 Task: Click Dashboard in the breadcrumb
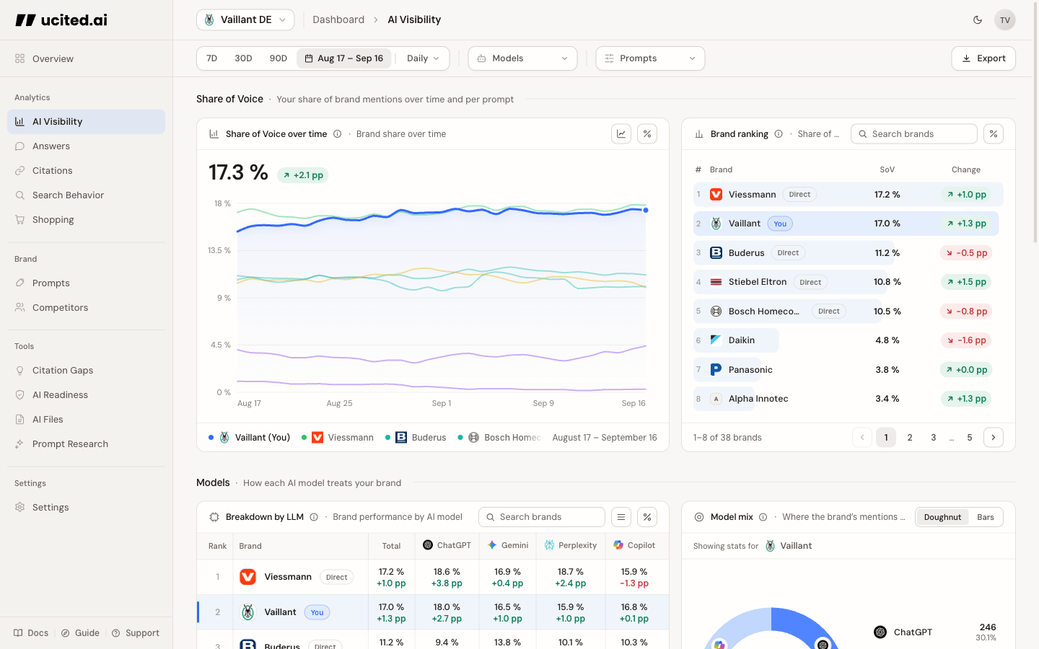tap(338, 19)
